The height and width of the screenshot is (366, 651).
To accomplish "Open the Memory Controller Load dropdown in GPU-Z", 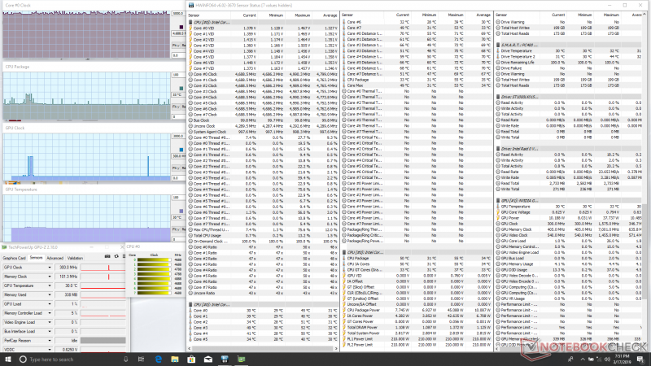I will 50,313.
